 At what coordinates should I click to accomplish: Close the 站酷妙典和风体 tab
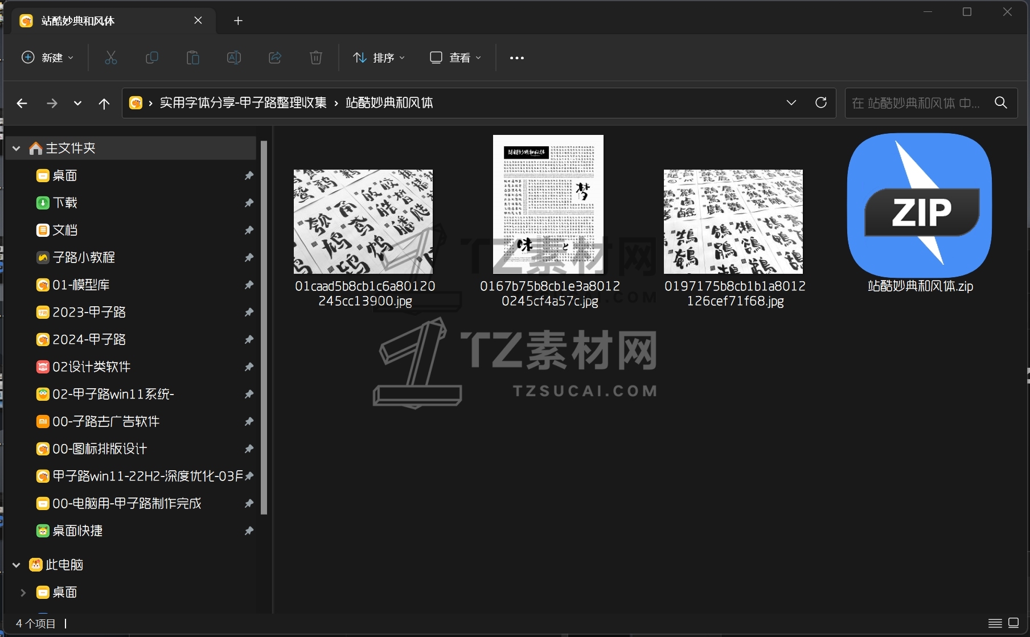pyautogui.click(x=198, y=20)
